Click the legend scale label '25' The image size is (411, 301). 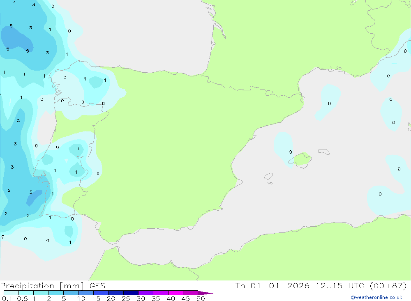126,299
